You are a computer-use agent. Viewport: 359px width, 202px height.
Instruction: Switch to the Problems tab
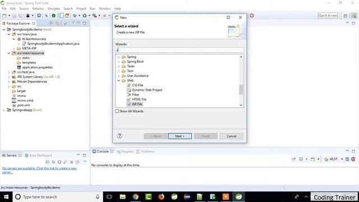coord(145,151)
